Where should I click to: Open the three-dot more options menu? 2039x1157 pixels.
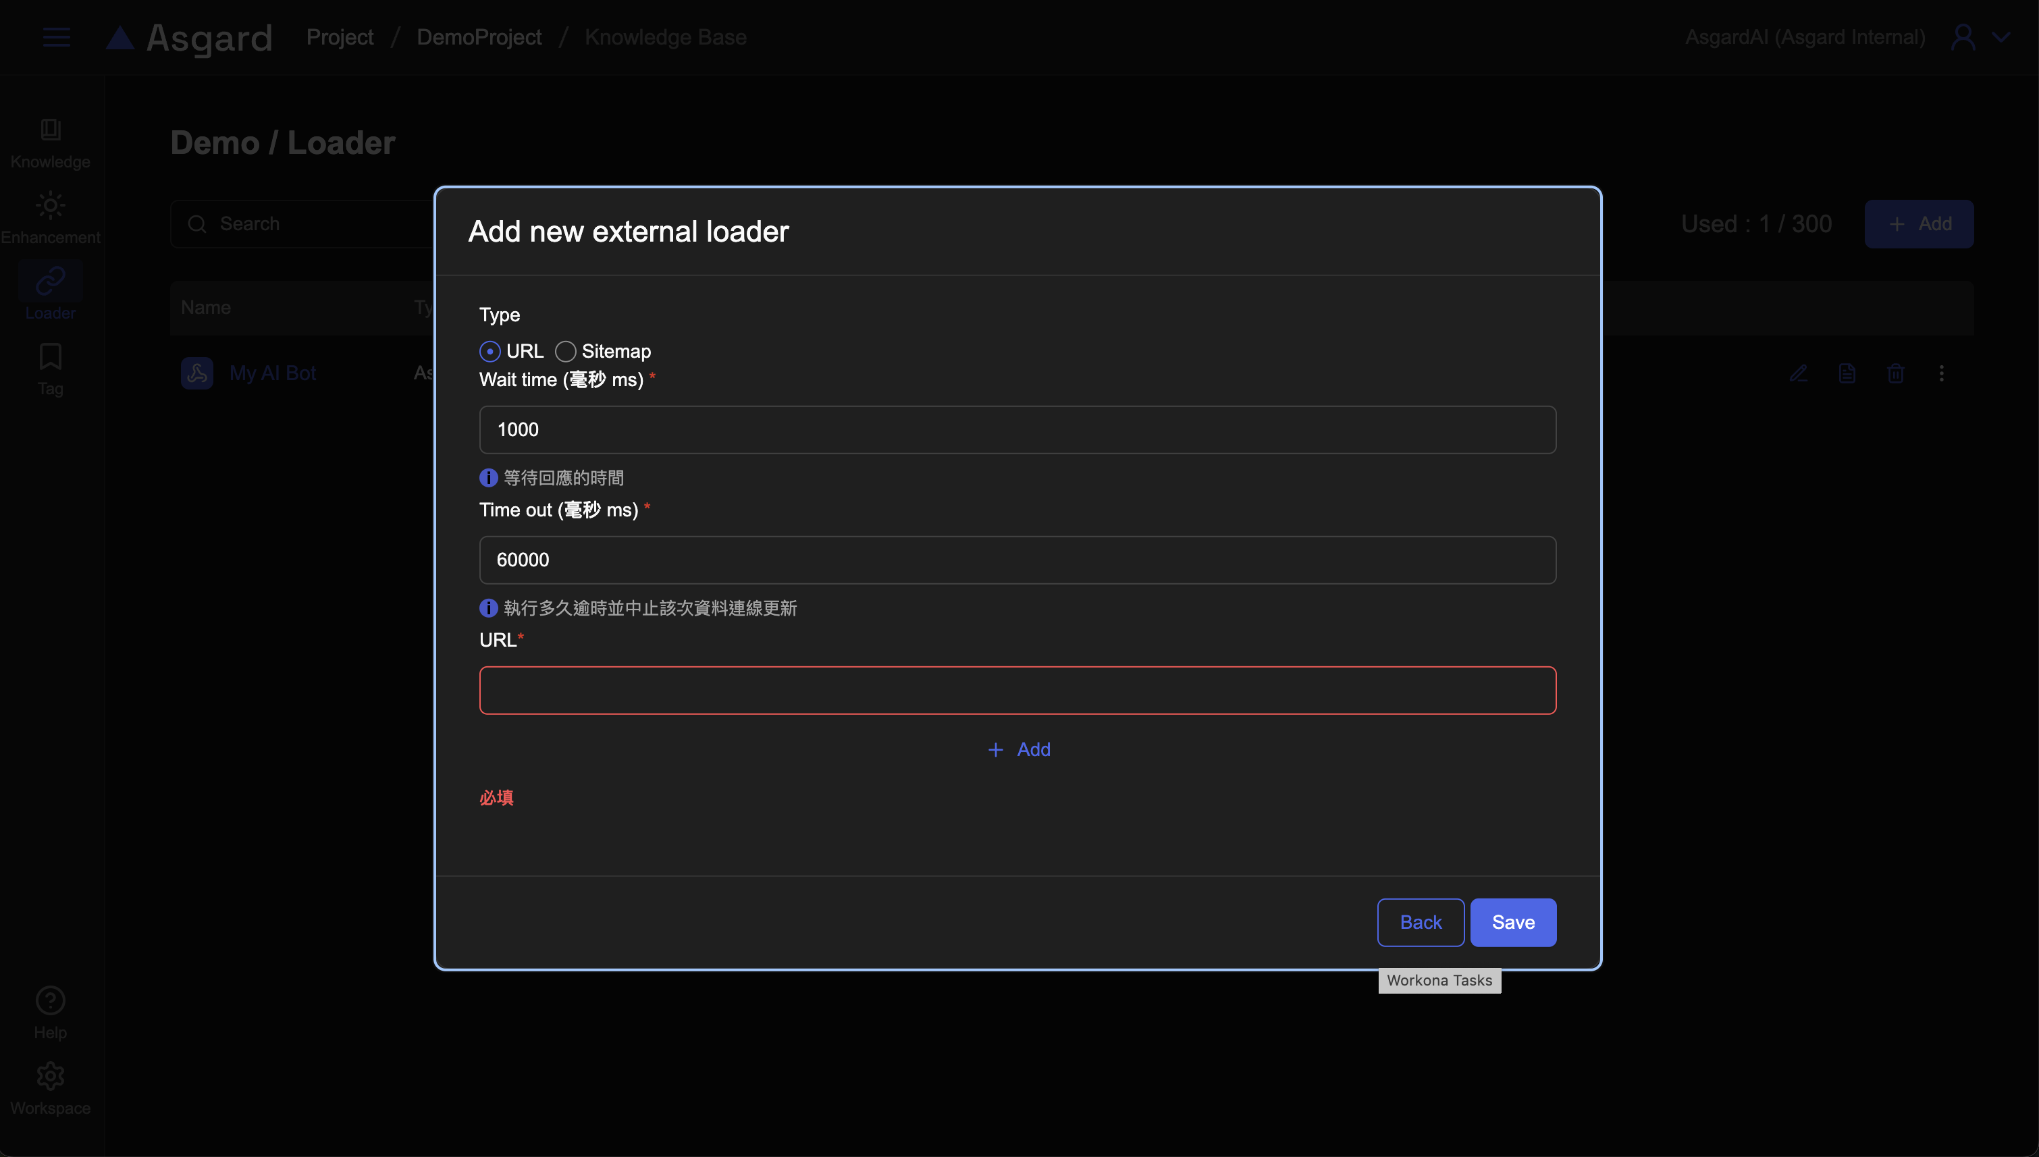[x=1941, y=373]
